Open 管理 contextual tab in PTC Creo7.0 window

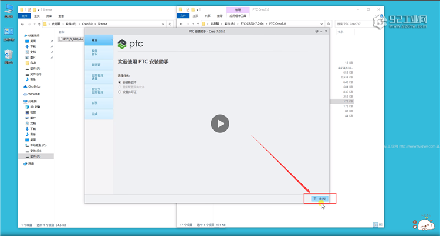pos(238,10)
